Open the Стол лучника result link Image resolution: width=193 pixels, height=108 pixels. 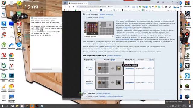(129, 68)
